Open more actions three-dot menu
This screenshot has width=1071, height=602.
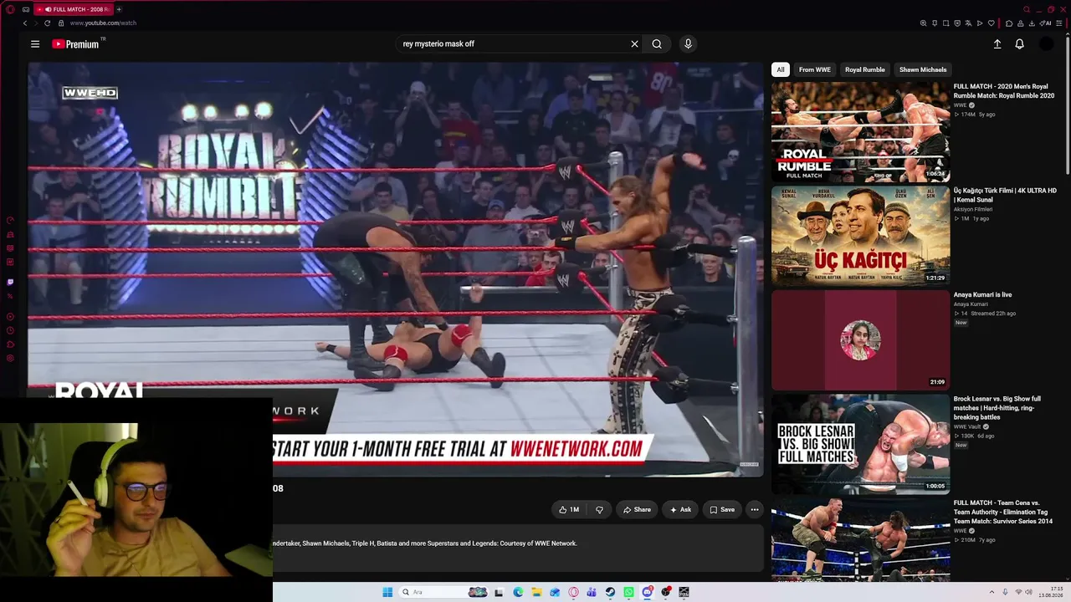point(755,509)
